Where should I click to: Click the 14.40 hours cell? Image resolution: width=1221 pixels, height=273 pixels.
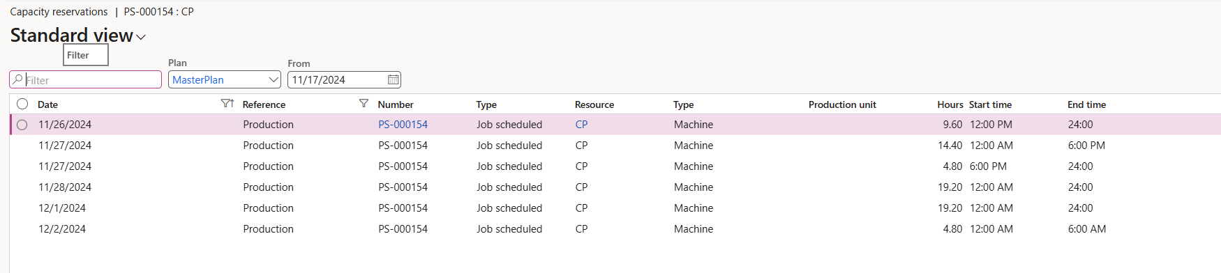click(950, 146)
